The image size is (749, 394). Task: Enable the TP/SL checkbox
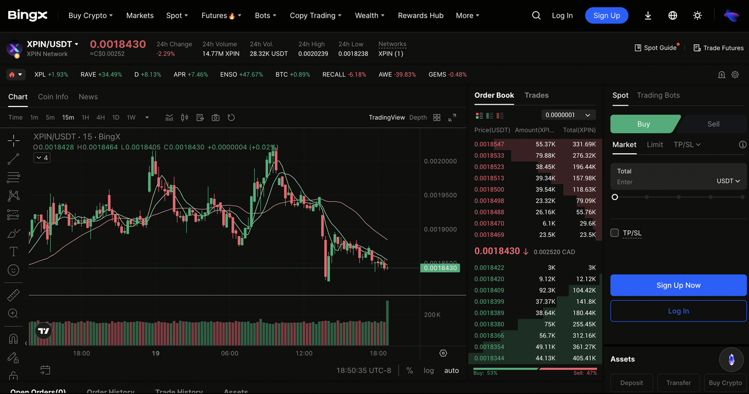[x=614, y=233]
